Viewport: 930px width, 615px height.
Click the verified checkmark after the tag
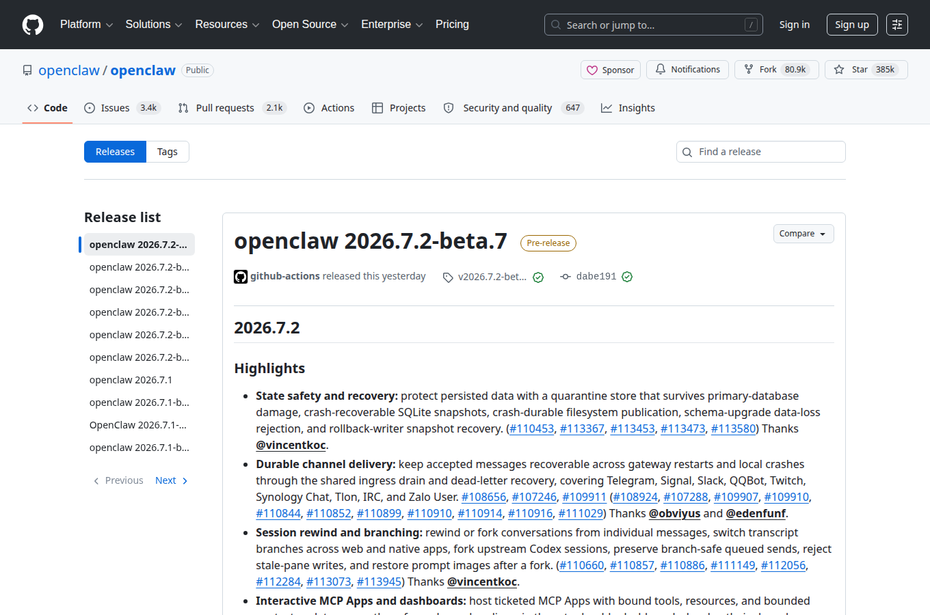tap(538, 277)
